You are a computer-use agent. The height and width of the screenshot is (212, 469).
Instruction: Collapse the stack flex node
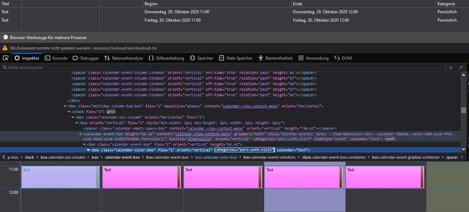(x=69, y=112)
